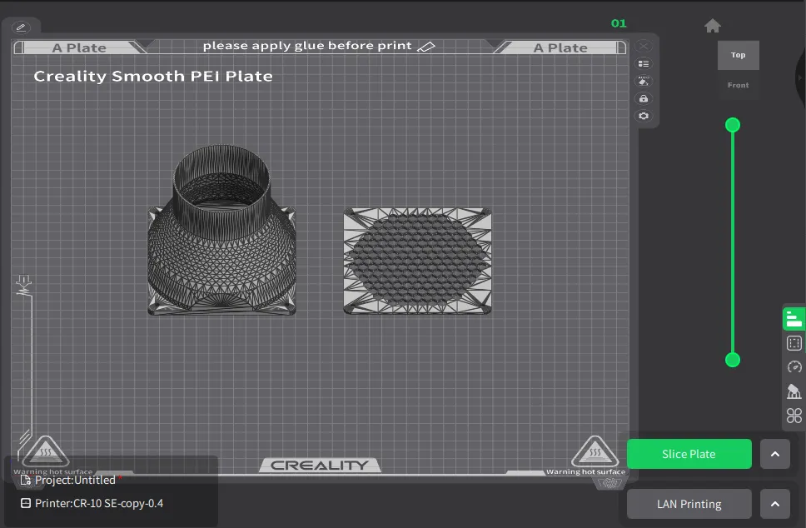This screenshot has width=806, height=528.
Task: Expand the arrow next to LAN Printing
Action: (775, 504)
